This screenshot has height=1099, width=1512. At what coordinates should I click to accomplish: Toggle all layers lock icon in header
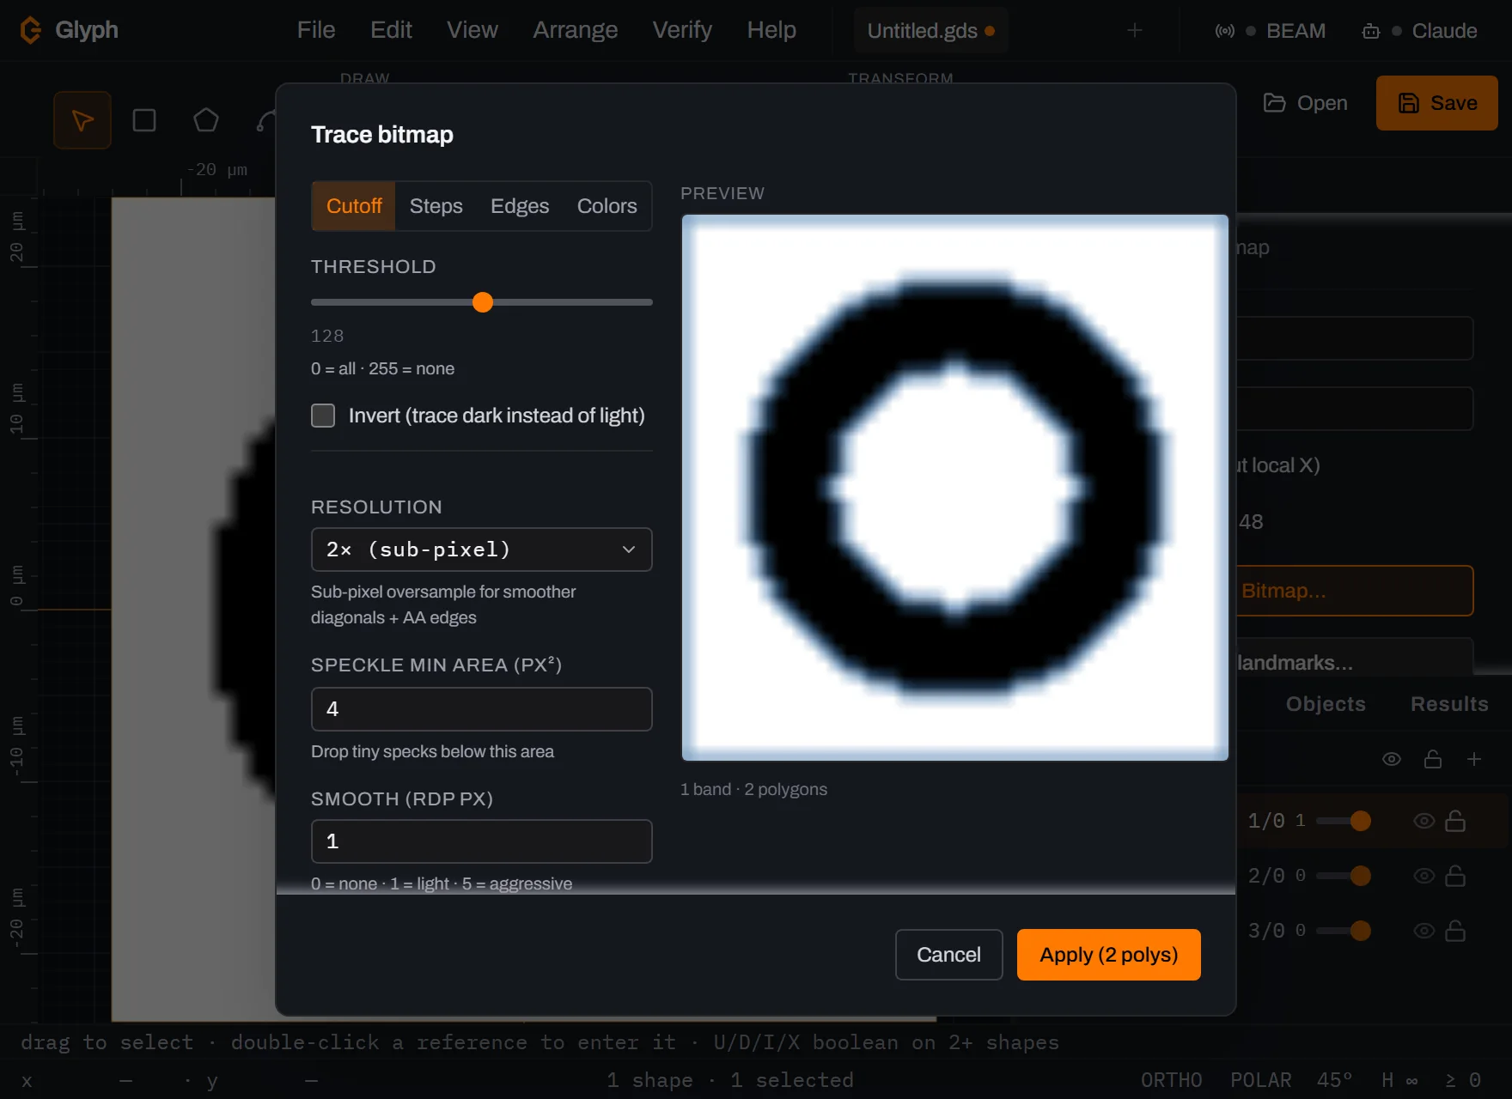(x=1433, y=759)
